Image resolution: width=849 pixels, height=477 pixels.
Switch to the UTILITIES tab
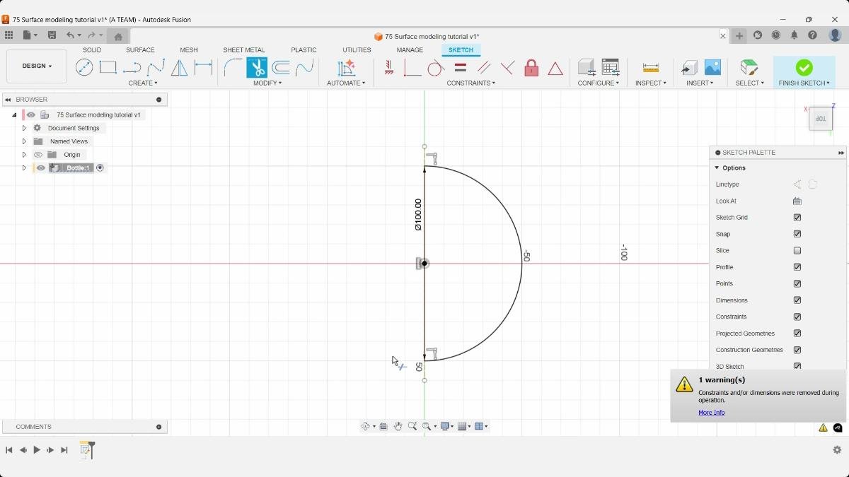357,50
